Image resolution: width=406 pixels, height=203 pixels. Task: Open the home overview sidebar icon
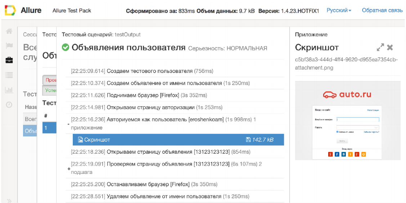9,31
